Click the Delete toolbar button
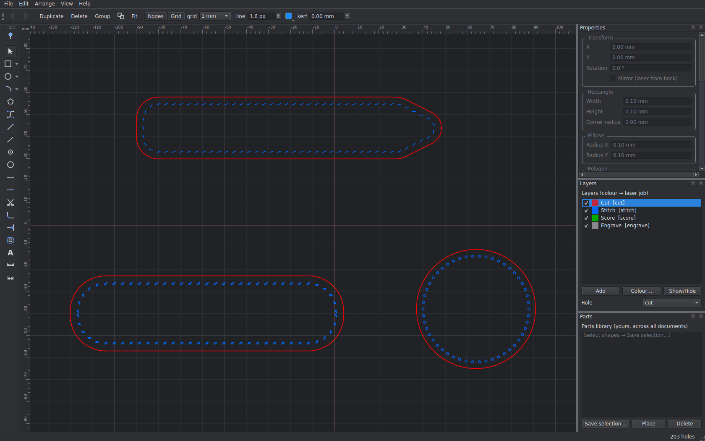This screenshot has height=441, width=705. (79, 16)
